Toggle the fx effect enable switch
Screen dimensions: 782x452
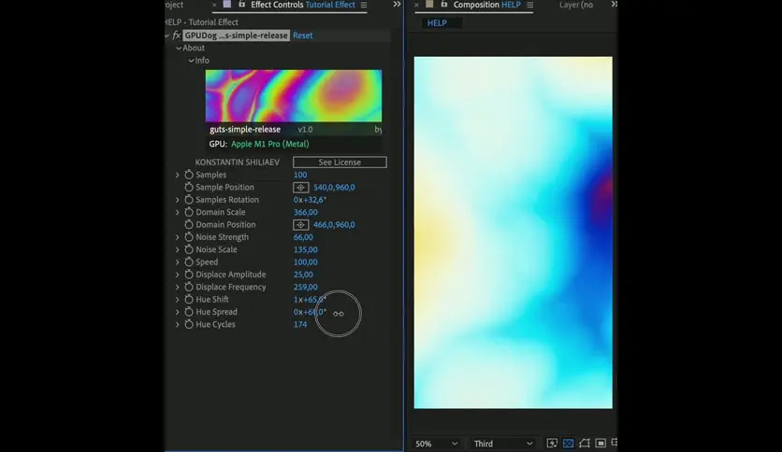point(176,35)
